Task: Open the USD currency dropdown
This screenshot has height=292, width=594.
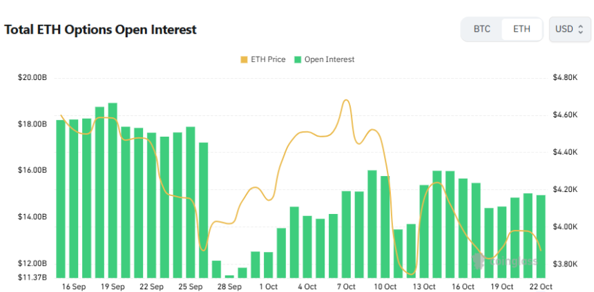Action: point(570,29)
